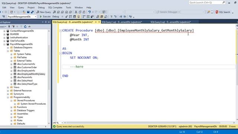
Task: Toggle IntelliSense Enabled icon
Action: click(78, 16)
